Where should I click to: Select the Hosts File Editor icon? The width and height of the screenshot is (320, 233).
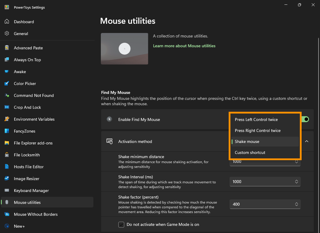(7, 166)
